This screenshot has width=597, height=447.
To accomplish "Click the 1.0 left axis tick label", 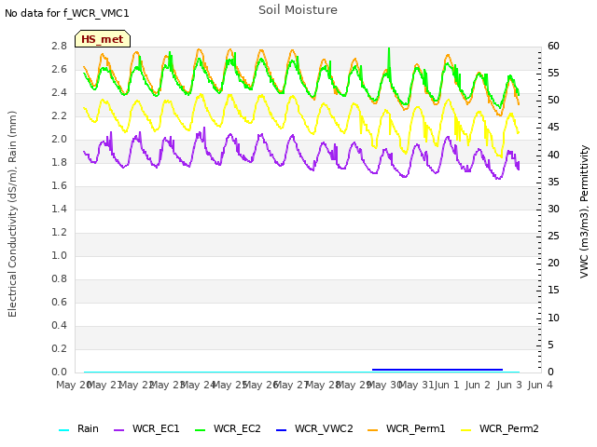I will [x=59, y=255].
